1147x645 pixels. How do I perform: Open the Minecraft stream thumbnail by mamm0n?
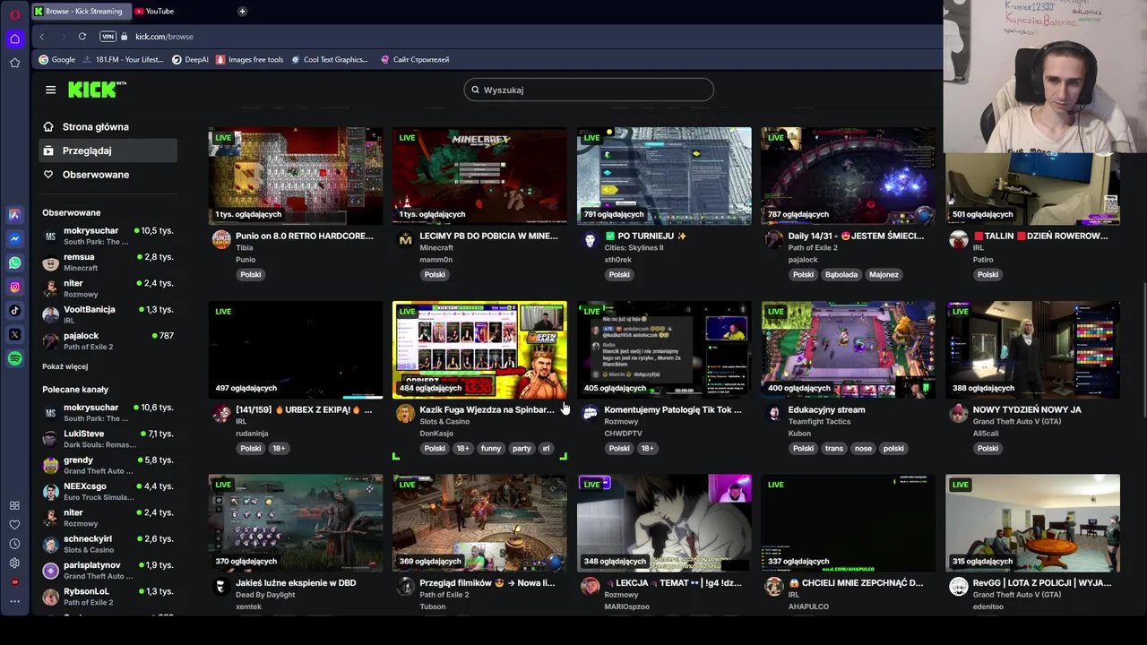point(479,176)
